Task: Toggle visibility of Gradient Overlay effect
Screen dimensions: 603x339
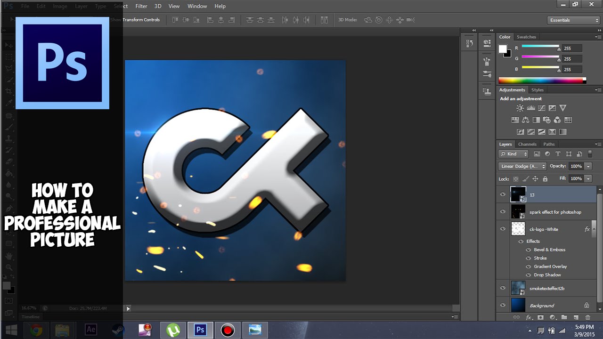Action: pyautogui.click(x=529, y=266)
